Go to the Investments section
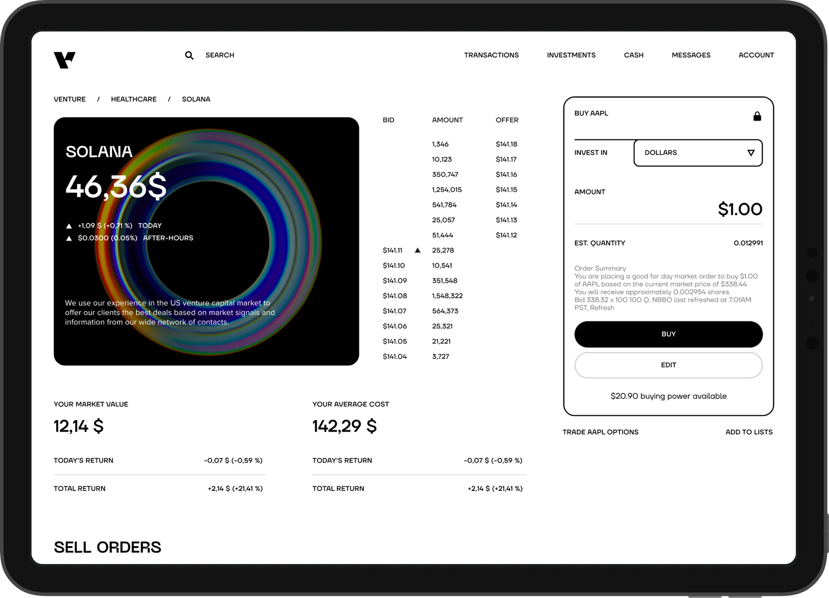Viewport: 829px width, 598px height. click(571, 55)
